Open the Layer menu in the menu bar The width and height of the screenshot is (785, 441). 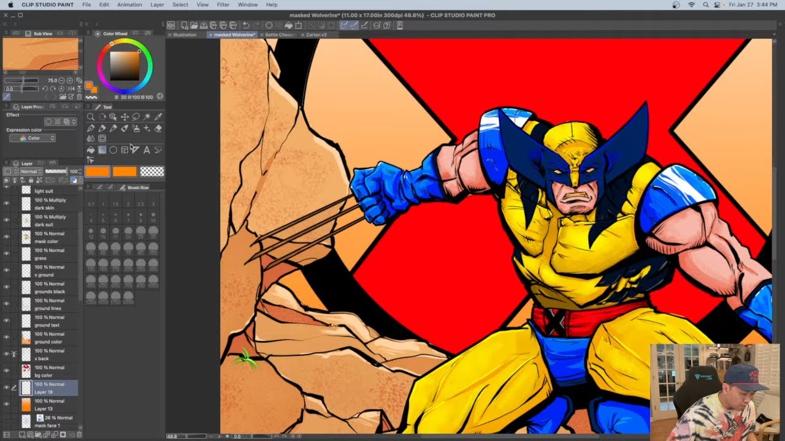pos(157,4)
